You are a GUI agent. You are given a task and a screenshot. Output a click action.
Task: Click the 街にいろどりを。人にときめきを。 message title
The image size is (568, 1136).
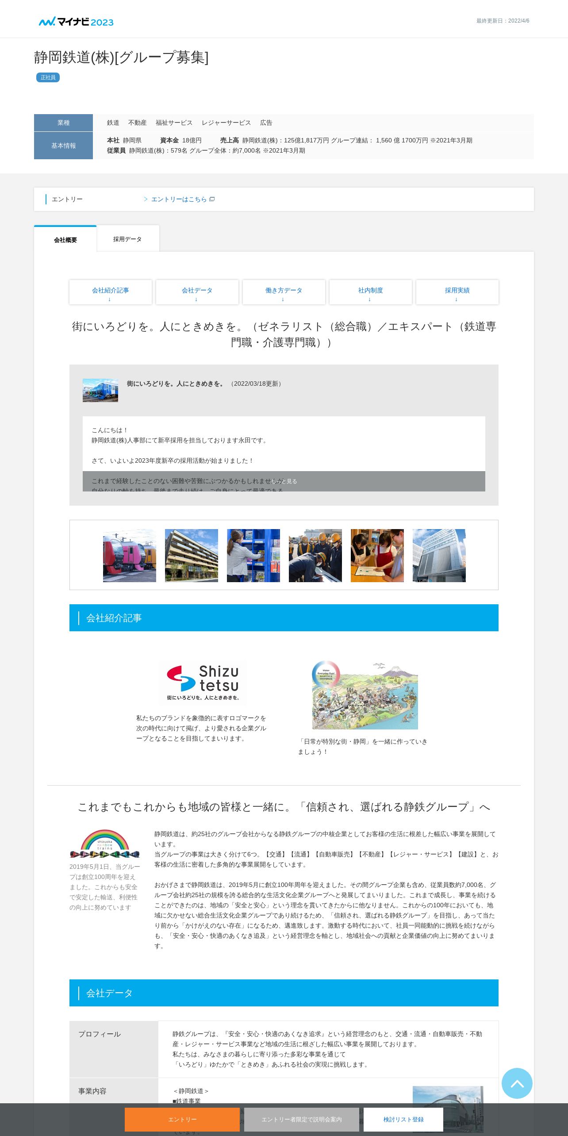176,384
